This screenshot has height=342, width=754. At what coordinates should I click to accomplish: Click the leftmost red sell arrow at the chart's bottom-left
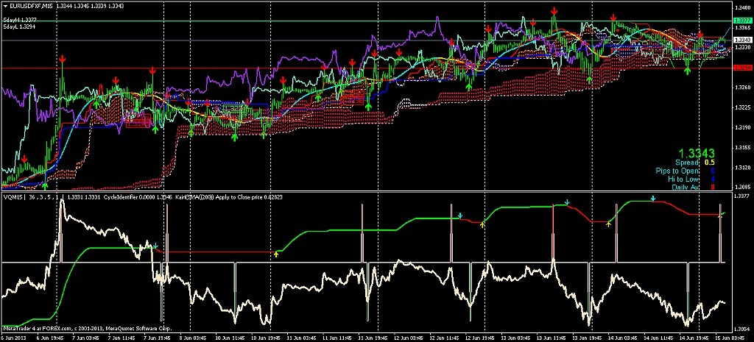click(24, 158)
